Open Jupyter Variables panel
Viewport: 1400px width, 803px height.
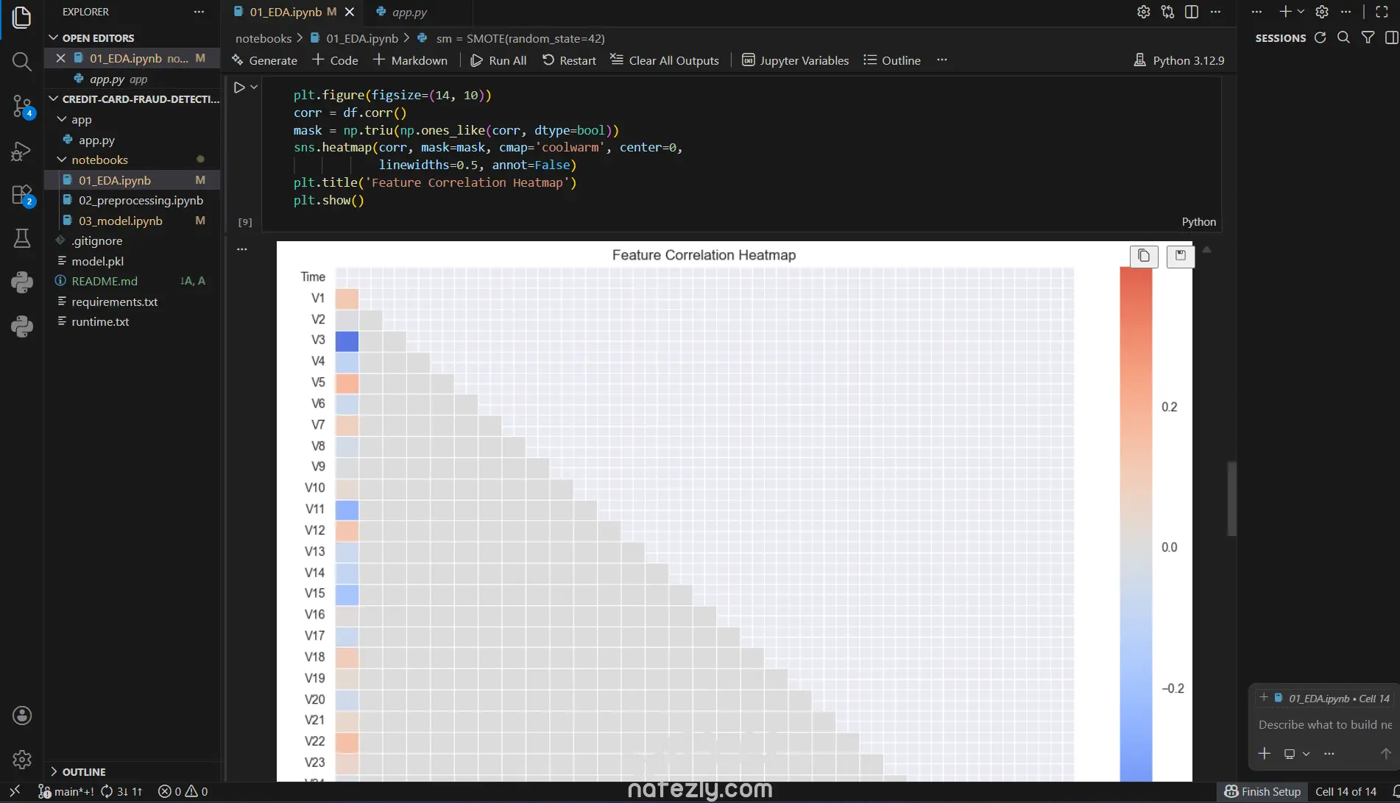pos(795,60)
